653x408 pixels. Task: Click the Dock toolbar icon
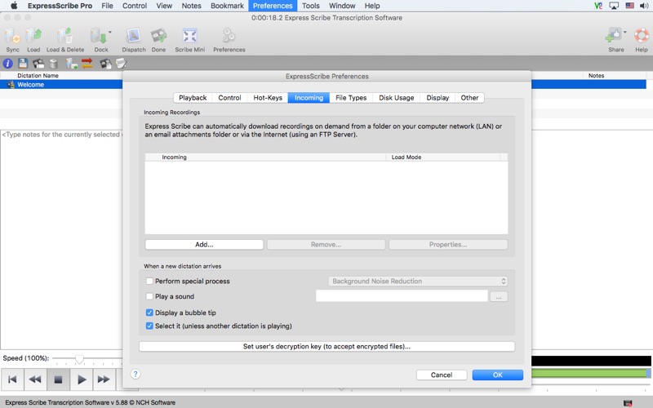tap(100, 40)
